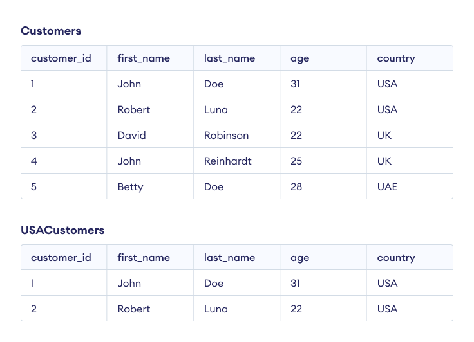Screen dimensions: 474x342
Task: Select country header in Customers table
Action: (396, 59)
